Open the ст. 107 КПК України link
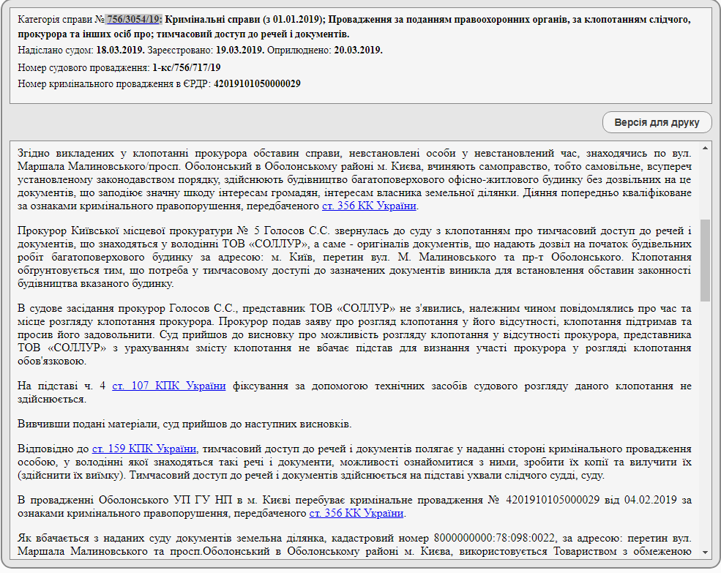The height and width of the screenshot is (573, 721). tap(168, 386)
